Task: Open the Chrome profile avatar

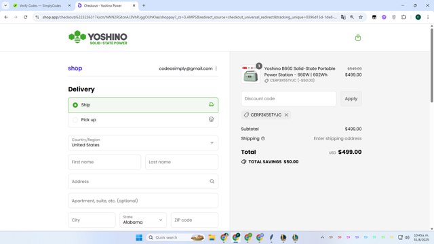Action: pos(418,17)
